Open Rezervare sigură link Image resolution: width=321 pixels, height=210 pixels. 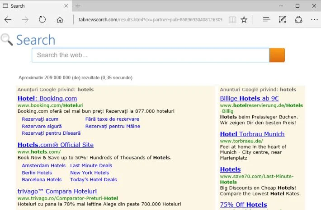[42, 126]
